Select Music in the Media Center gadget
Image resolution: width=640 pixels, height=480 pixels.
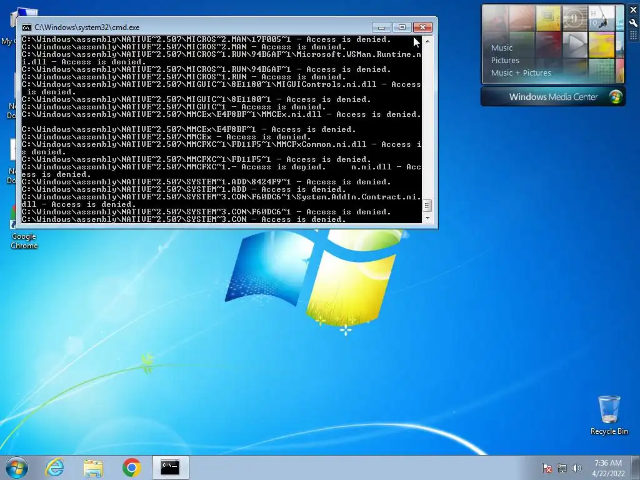point(502,47)
